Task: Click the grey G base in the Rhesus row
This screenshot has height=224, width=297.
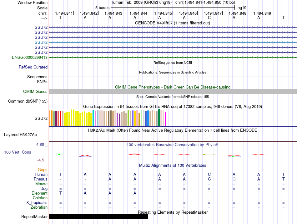Action: point(234,179)
